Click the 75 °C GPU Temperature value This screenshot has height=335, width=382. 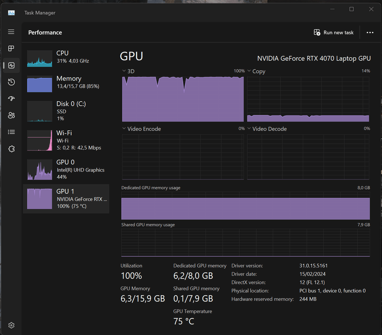[x=184, y=321]
